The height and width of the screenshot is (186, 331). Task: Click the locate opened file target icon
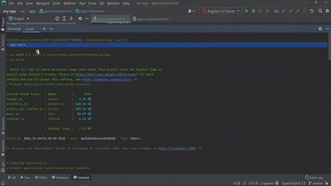[57, 19]
